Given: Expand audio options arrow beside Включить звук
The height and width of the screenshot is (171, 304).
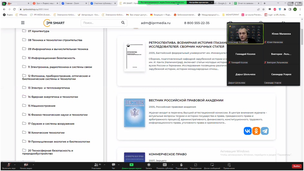Looking at the screenshot, I should [15, 165].
